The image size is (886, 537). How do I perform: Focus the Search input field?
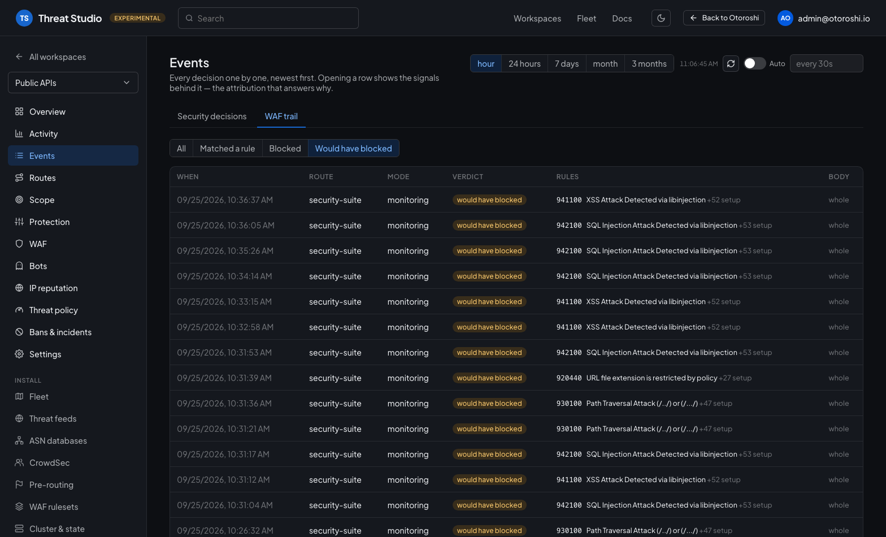pyautogui.click(x=268, y=18)
